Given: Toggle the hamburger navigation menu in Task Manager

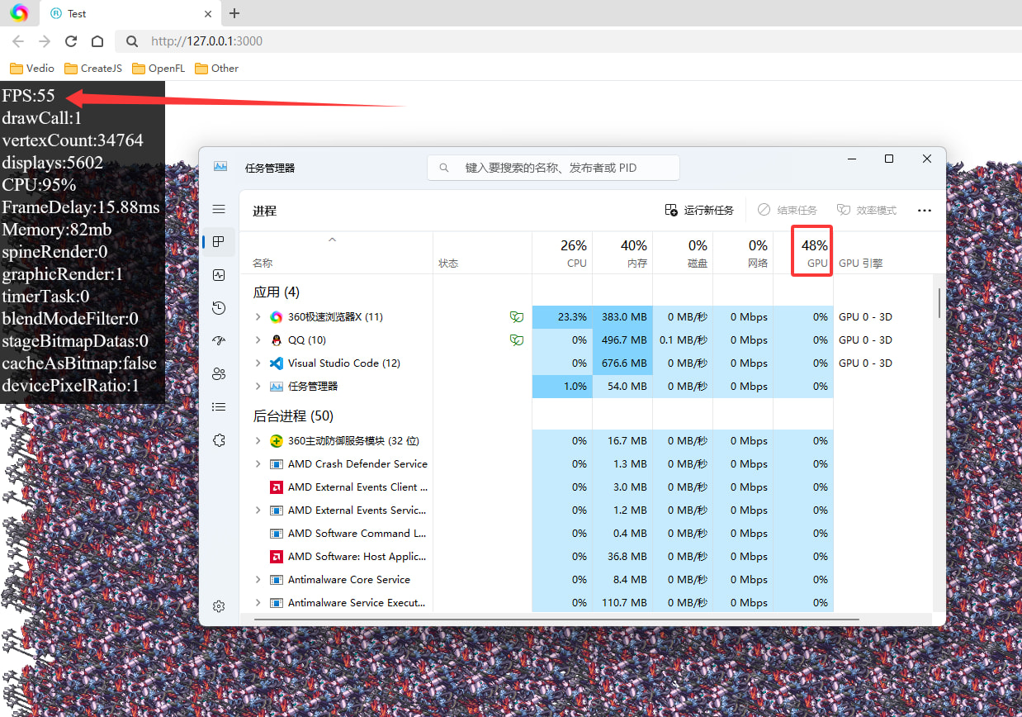Looking at the screenshot, I should 219,209.
